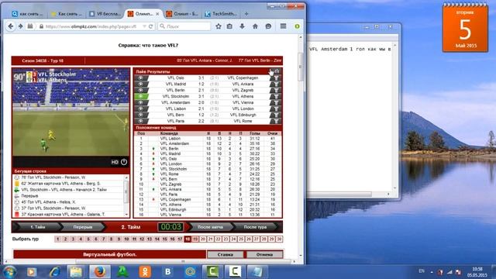Open the VK icon on taskbar
Image resolution: width=496 pixels, height=279 pixels.
pos(168,272)
